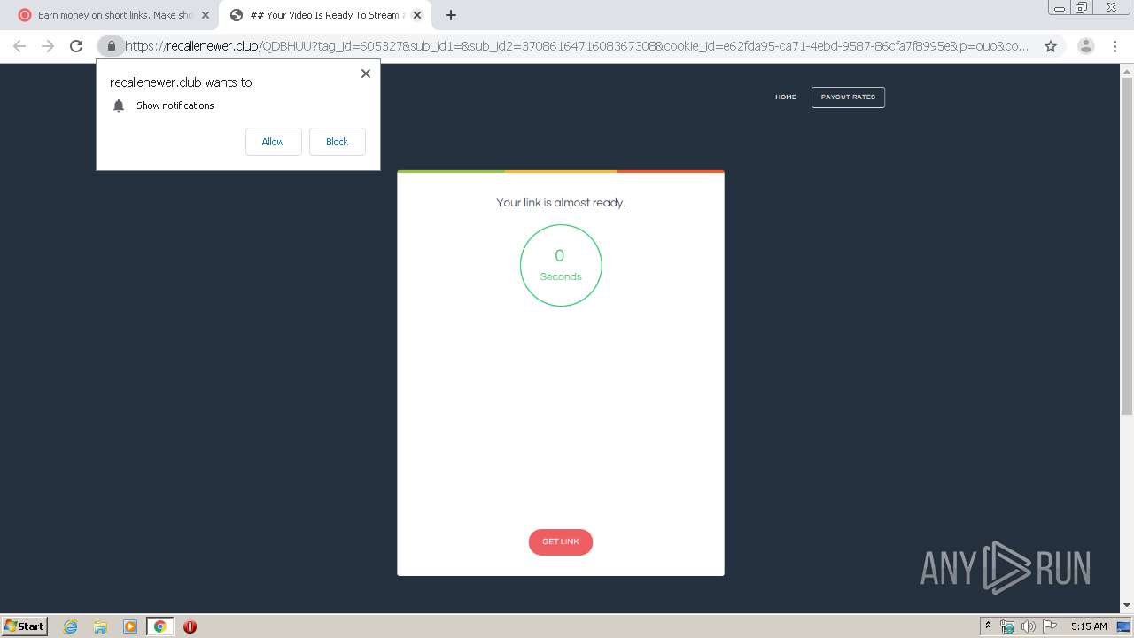Open the Action Center flag icon
Image resolution: width=1134 pixels, height=638 pixels.
coord(1050,626)
